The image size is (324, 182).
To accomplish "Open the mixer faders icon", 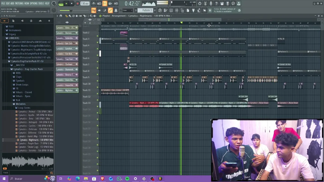I will pos(177,10).
